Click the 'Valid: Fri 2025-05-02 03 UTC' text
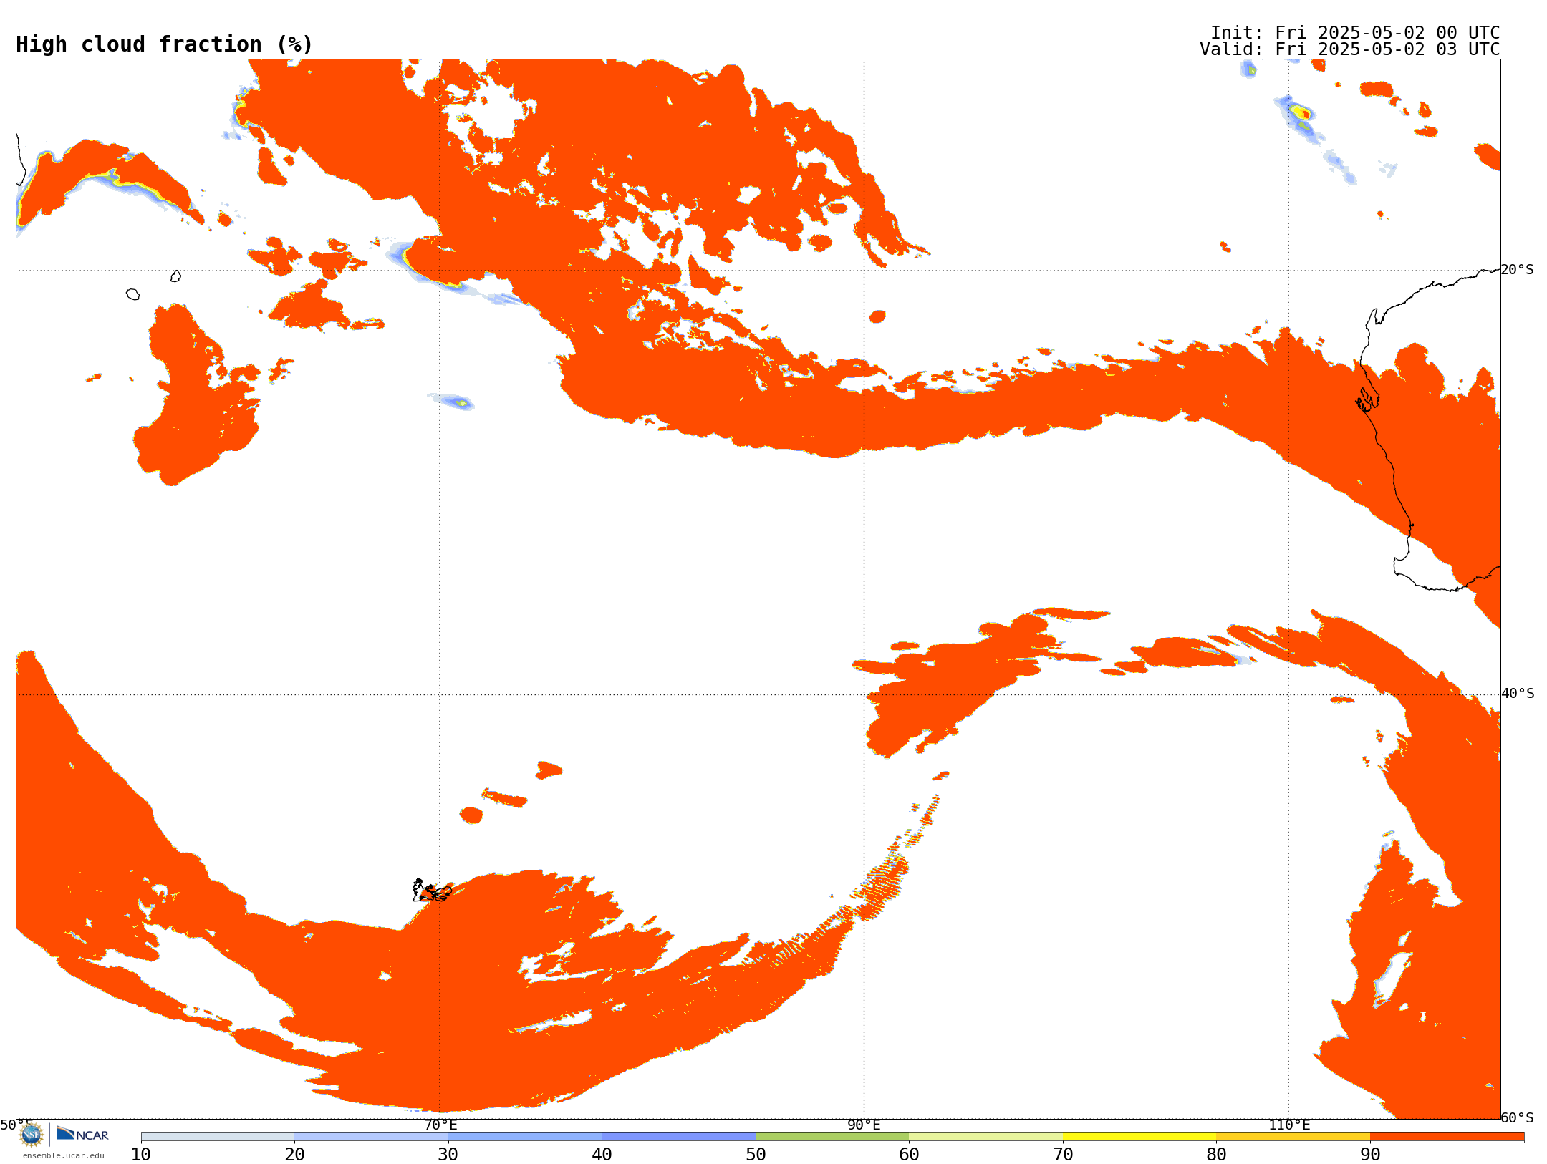1547x1164 pixels. (1350, 49)
